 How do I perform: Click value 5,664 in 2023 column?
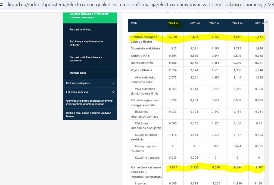pyautogui.click(x=194, y=37)
